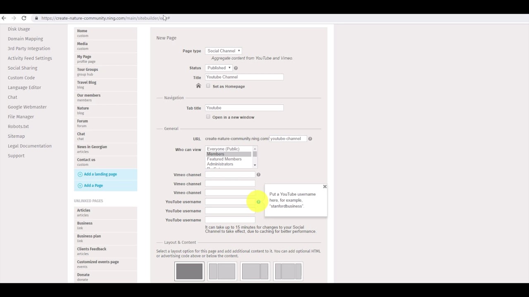Select the left-sidebar two-column layout

coord(222,271)
